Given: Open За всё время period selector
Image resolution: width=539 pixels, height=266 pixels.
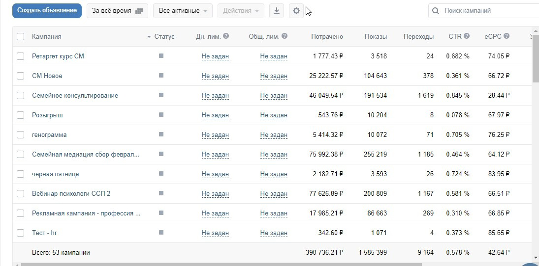Looking at the screenshot, I should 117,11.
